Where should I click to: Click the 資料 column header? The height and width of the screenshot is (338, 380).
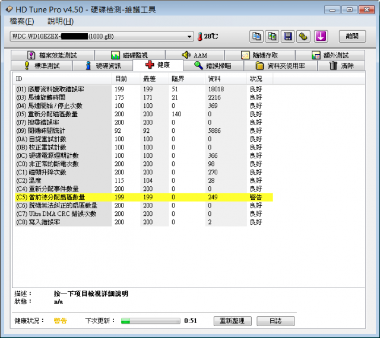tap(226, 79)
